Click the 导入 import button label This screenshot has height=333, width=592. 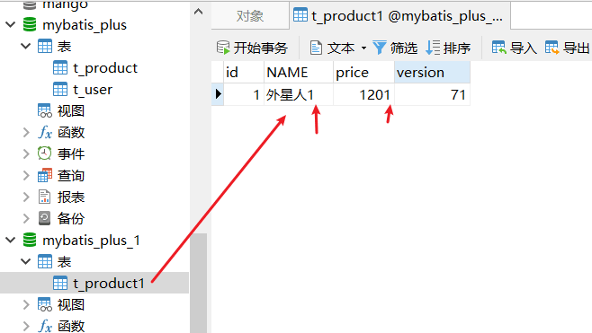pyautogui.click(x=524, y=48)
